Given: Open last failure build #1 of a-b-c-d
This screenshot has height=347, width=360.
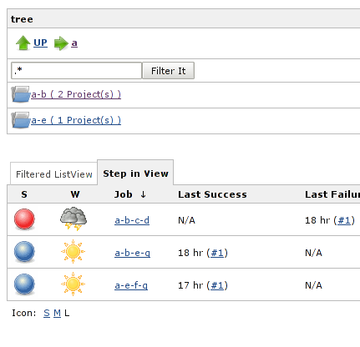Looking at the screenshot, I should click(x=344, y=220).
